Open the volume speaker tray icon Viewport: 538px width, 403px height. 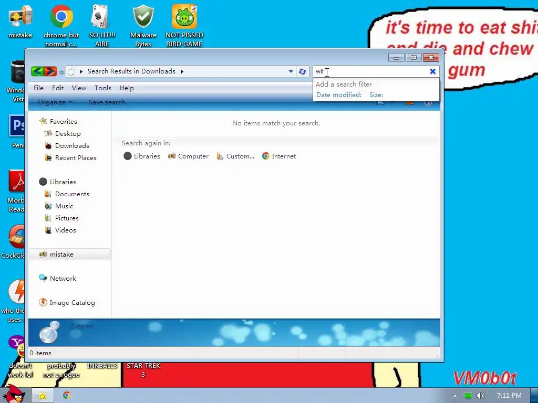(481, 396)
